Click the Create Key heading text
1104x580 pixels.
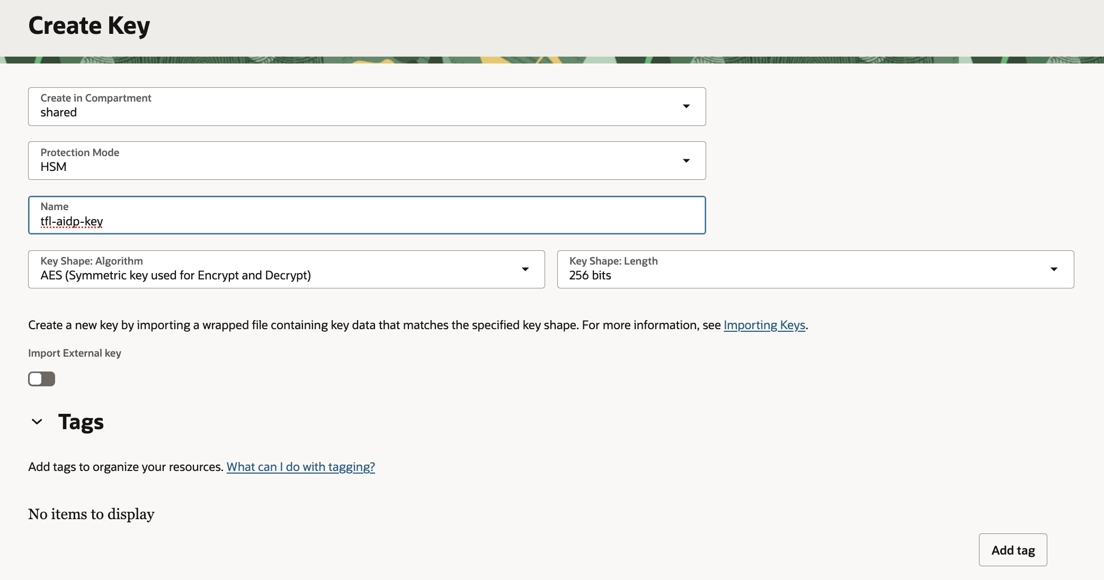[89, 26]
